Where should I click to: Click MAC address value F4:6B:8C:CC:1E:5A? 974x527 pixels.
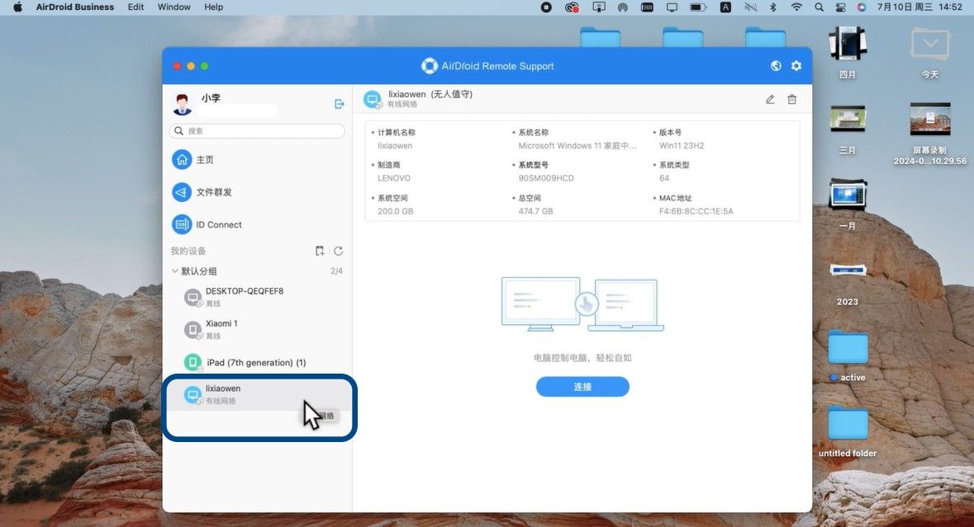pos(696,211)
